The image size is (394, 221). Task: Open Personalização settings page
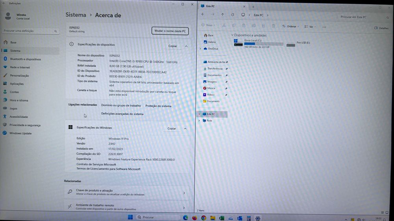click(19, 76)
